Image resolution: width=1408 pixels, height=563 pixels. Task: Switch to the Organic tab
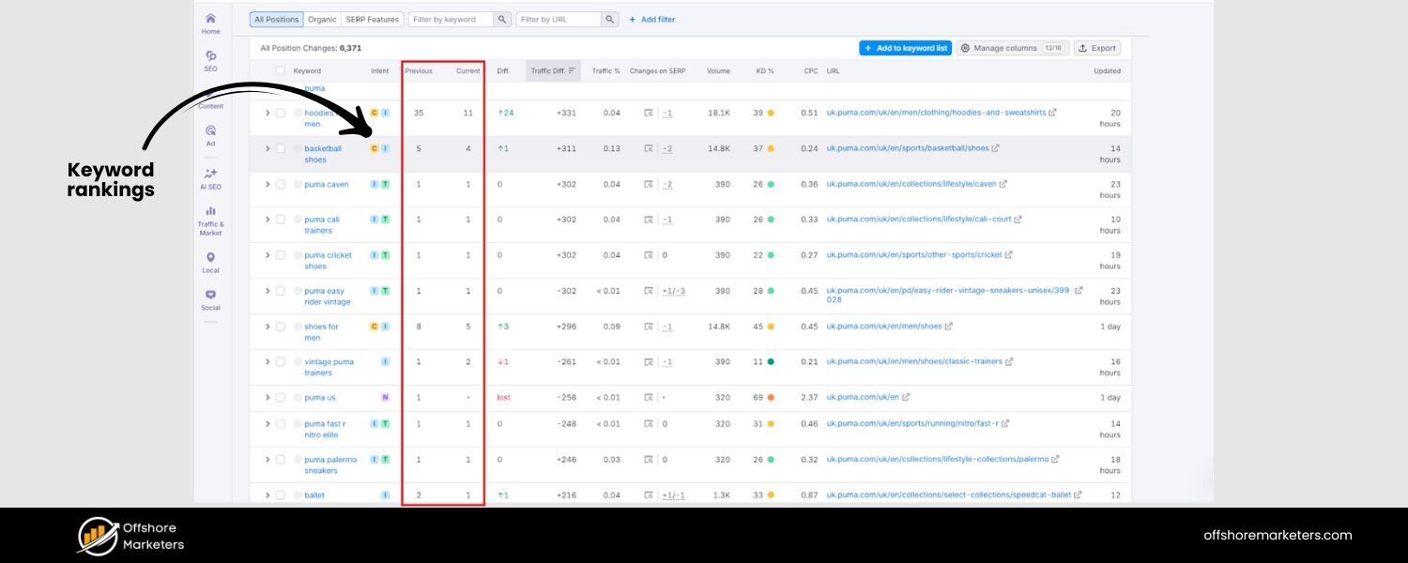point(322,19)
